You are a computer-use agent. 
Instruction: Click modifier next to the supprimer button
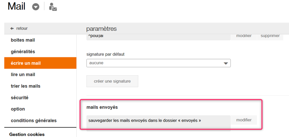click(x=244, y=36)
